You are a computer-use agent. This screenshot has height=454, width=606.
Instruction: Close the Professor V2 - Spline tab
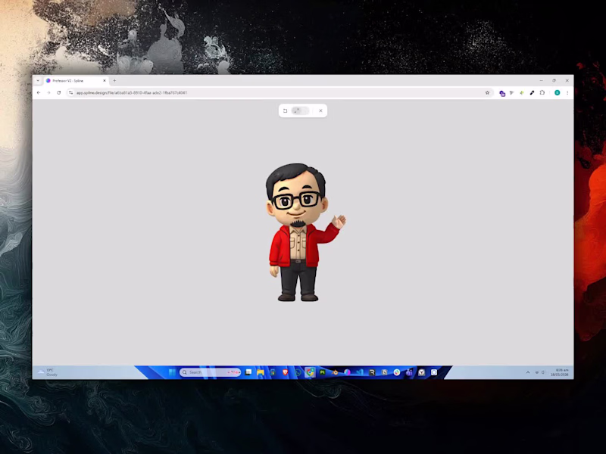[x=105, y=81]
